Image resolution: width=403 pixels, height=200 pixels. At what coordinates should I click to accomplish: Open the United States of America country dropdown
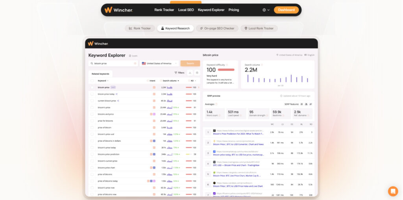[x=159, y=63]
